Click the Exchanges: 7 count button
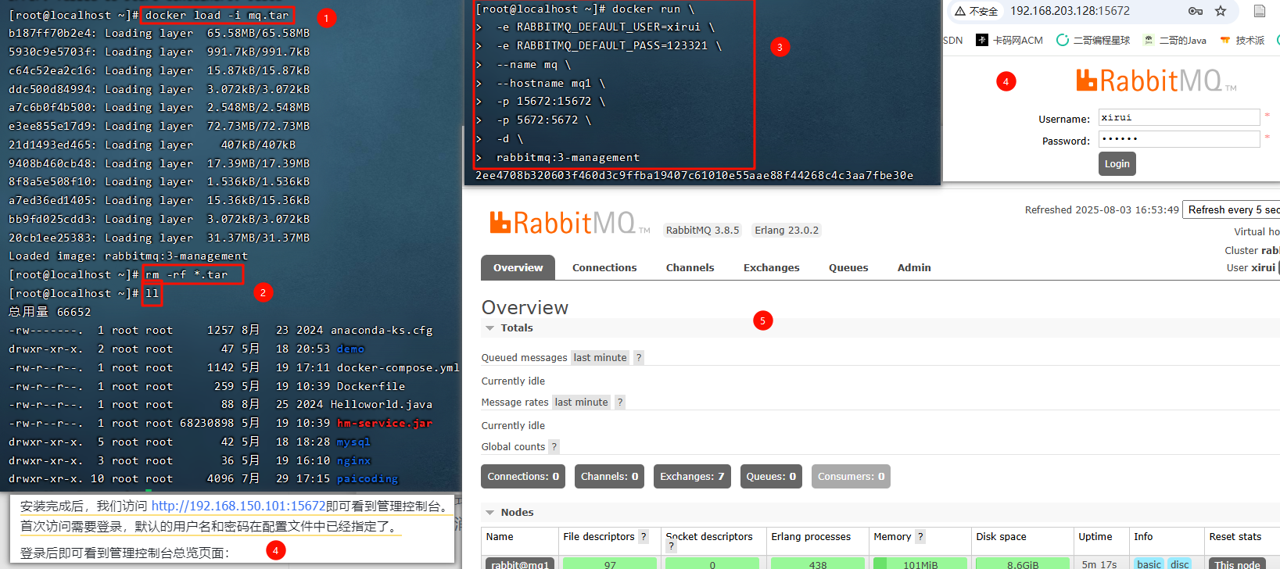The image size is (1280, 569). click(692, 476)
